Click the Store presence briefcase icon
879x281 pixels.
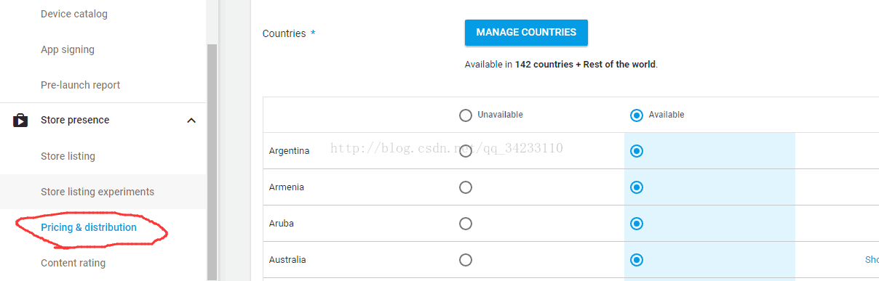pyautogui.click(x=20, y=121)
